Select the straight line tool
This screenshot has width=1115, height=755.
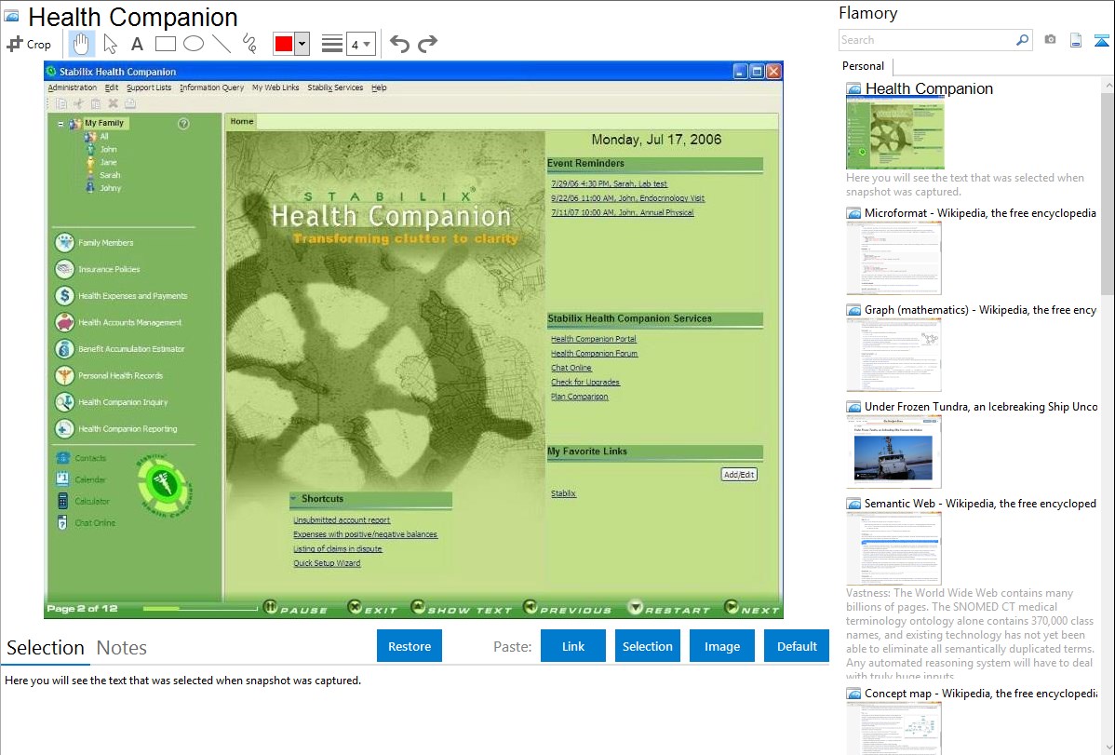click(222, 44)
